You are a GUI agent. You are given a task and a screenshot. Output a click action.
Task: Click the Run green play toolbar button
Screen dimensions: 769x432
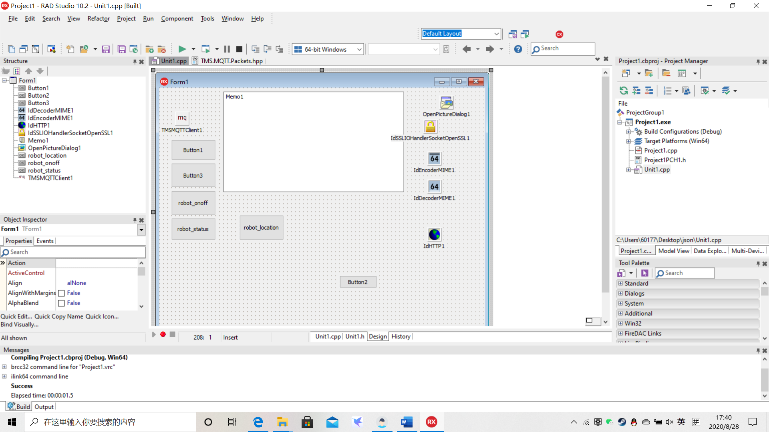182,49
